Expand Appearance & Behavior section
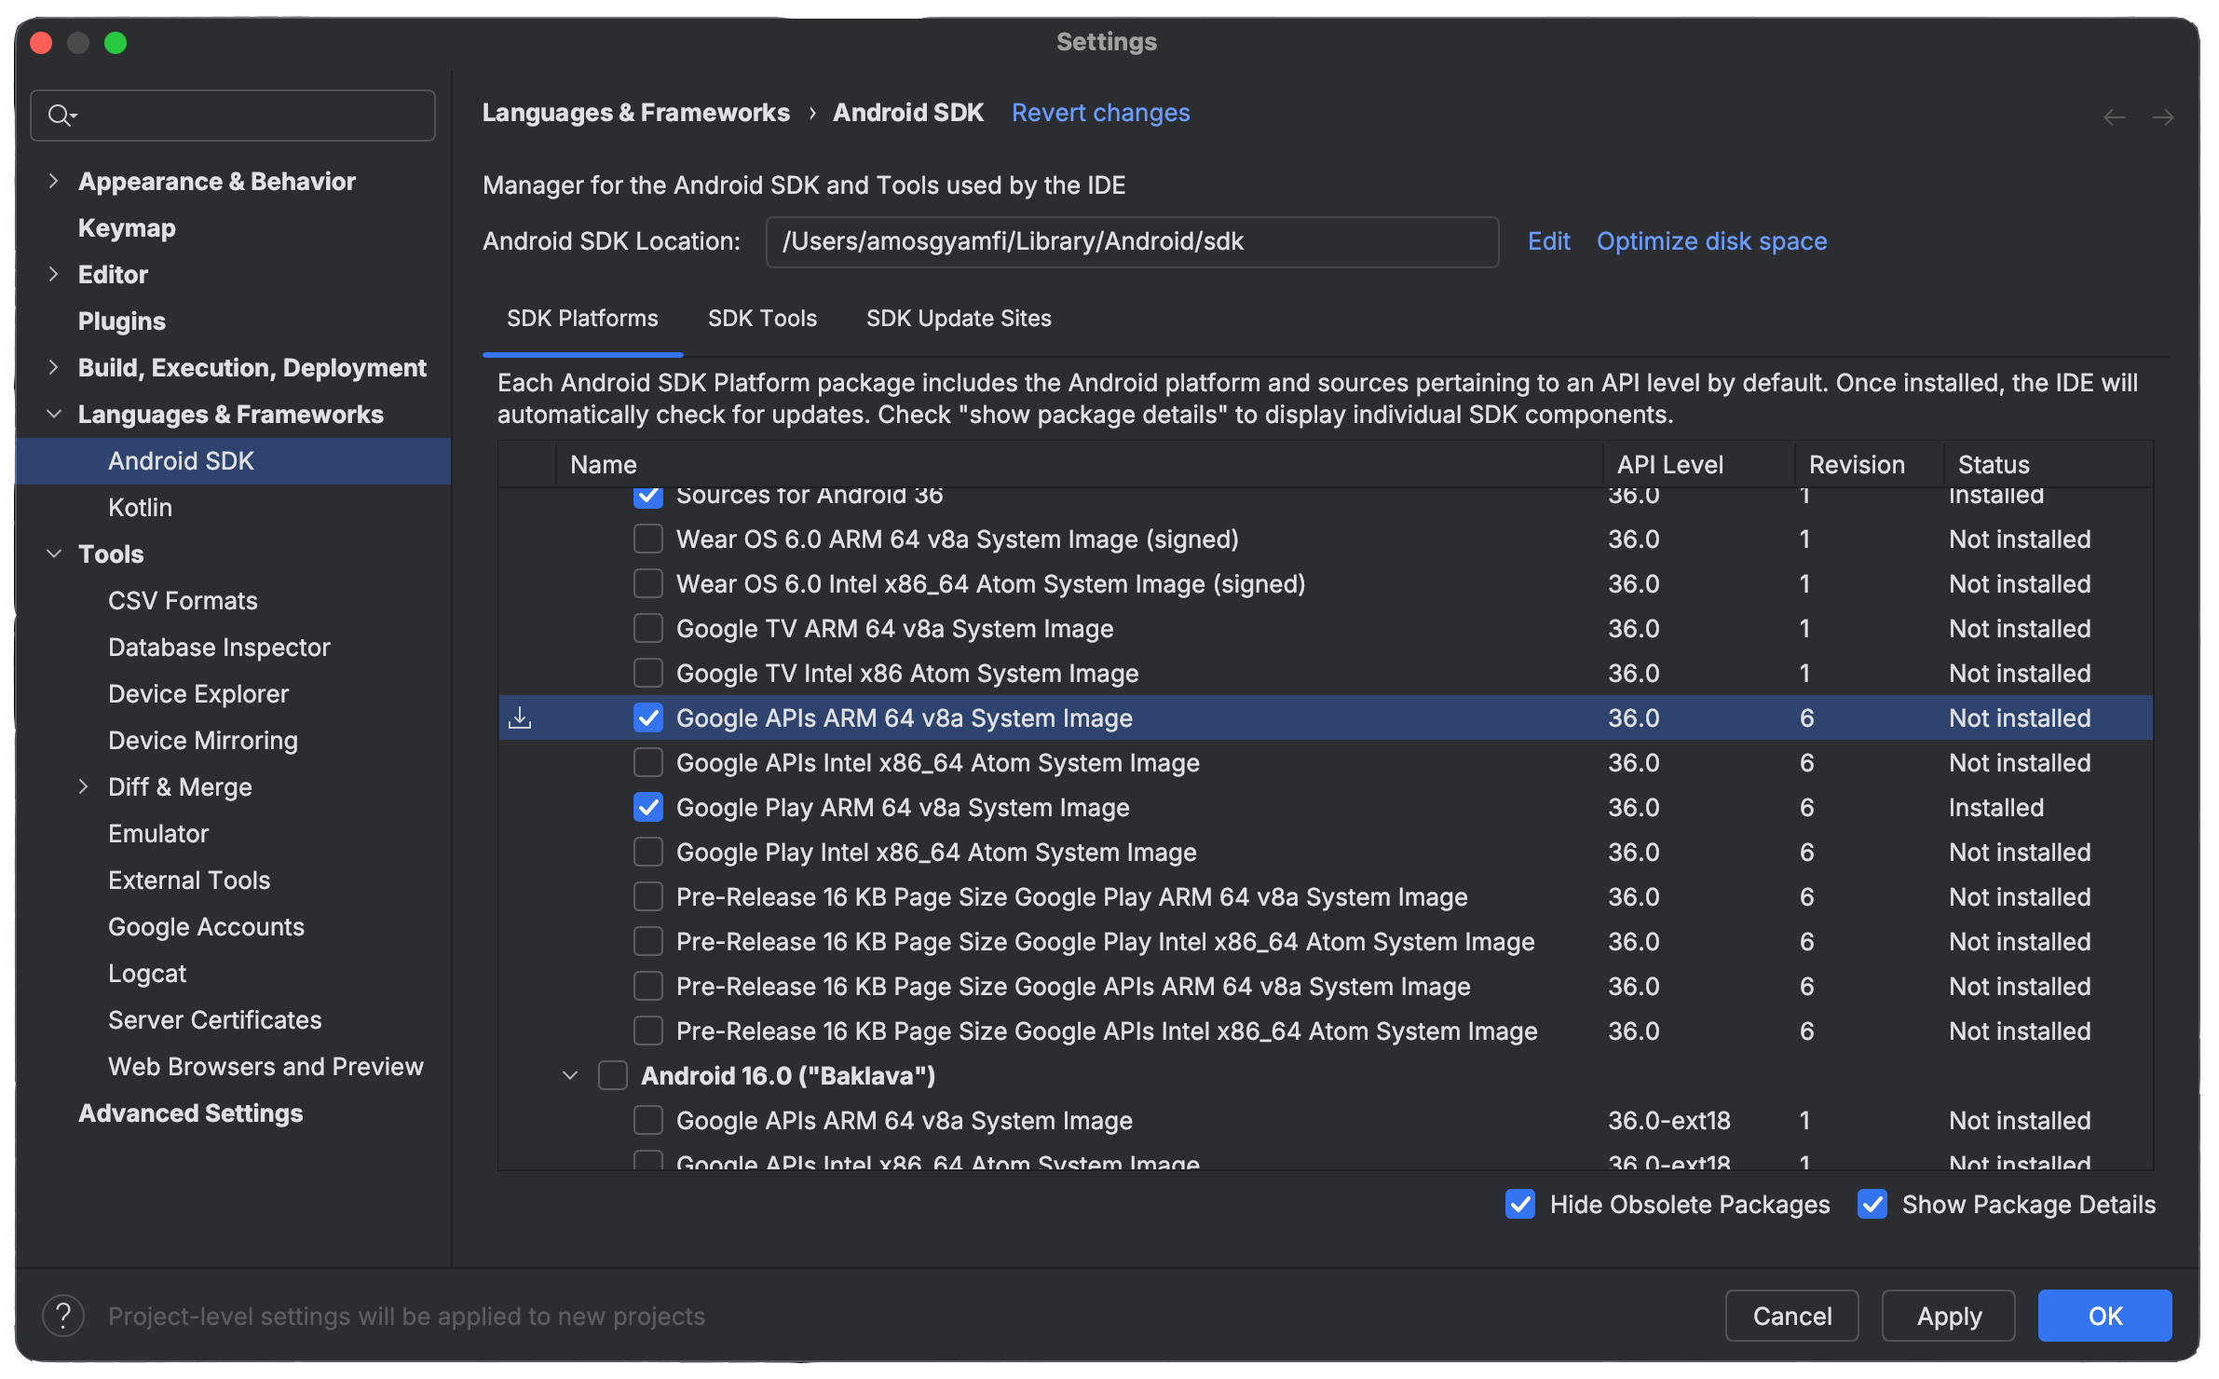Viewport: 2219px width, 1379px height. (54, 181)
